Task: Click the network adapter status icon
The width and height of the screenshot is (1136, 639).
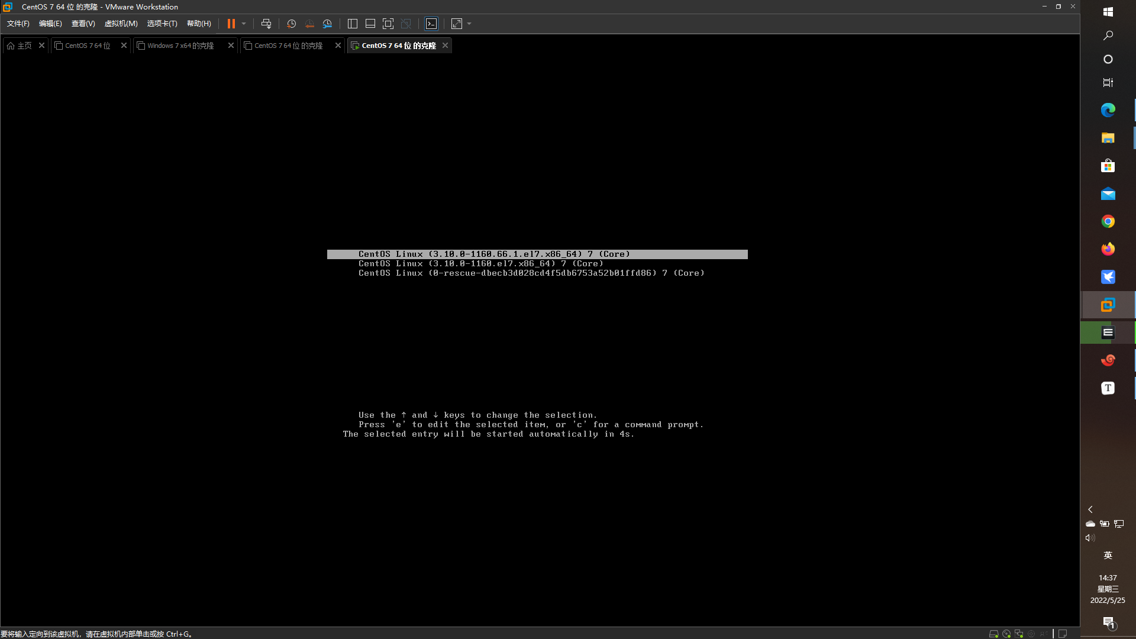Action: (x=1018, y=634)
